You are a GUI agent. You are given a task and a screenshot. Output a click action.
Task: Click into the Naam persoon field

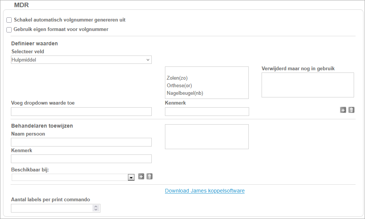coord(81,142)
